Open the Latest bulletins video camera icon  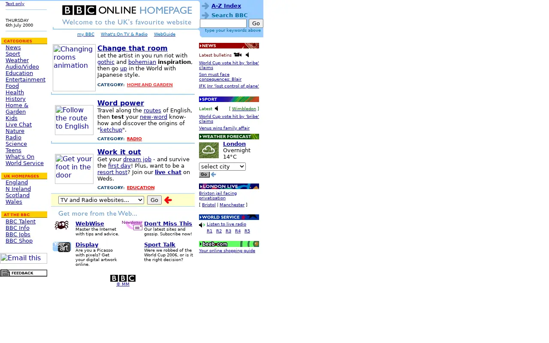coord(238,55)
